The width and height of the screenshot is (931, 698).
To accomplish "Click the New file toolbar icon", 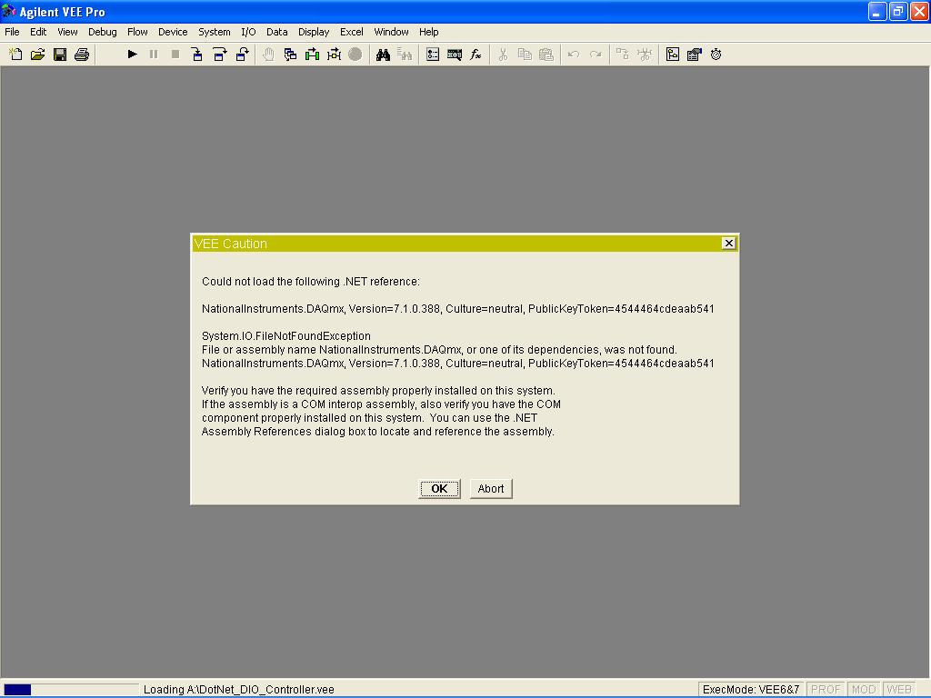I will [x=15, y=55].
